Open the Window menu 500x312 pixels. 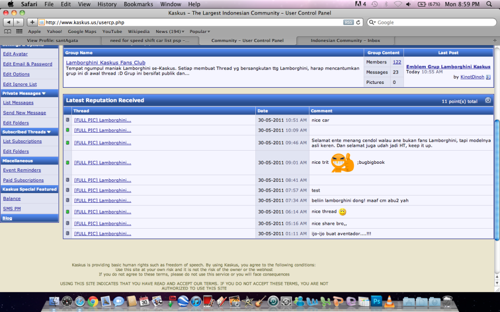(170, 4)
